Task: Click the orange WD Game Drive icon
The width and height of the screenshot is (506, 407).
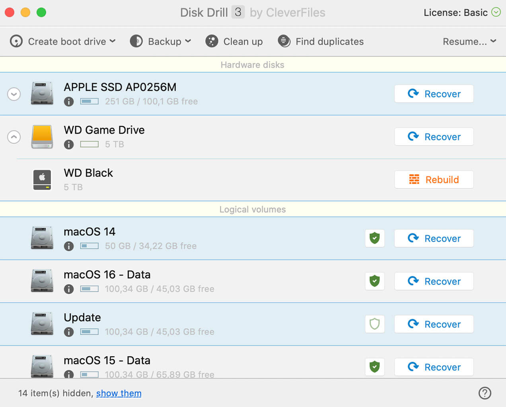Action: click(x=42, y=137)
